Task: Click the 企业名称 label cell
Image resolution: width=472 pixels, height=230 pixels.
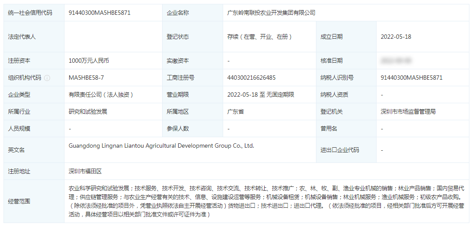Action: point(193,13)
